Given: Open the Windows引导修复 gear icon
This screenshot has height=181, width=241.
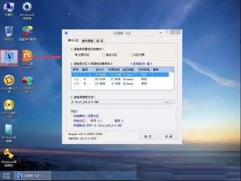Looking at the screenshot, I should point(27,11).
